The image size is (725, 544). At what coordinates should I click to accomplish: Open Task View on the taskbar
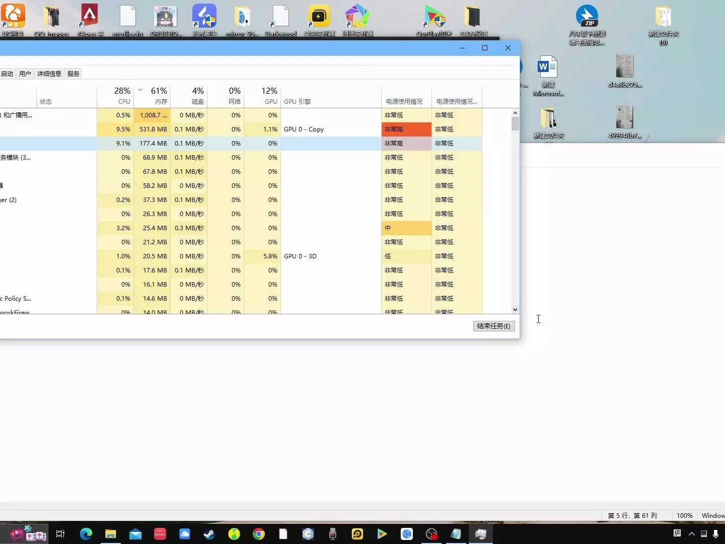pyautogui.click(x=60, y=534)
